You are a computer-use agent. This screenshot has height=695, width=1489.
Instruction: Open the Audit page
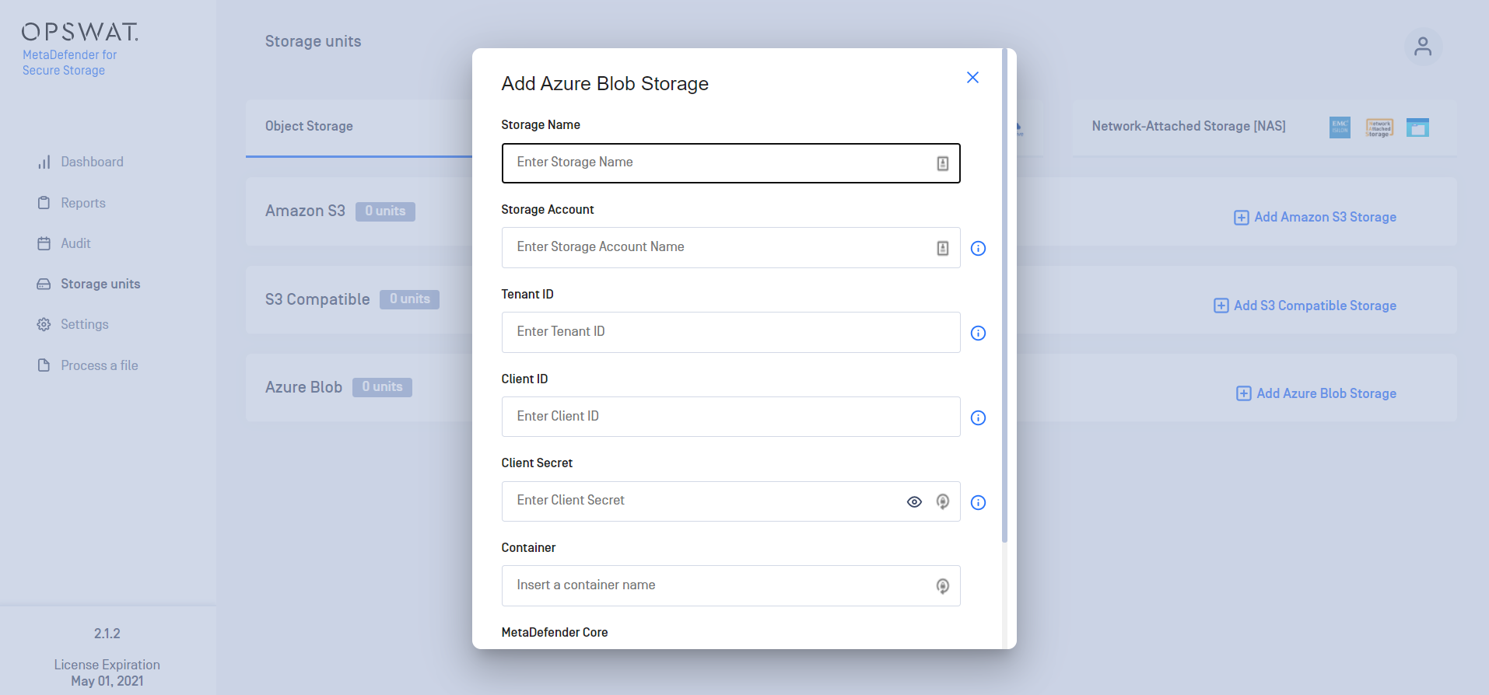pos(75,243)
